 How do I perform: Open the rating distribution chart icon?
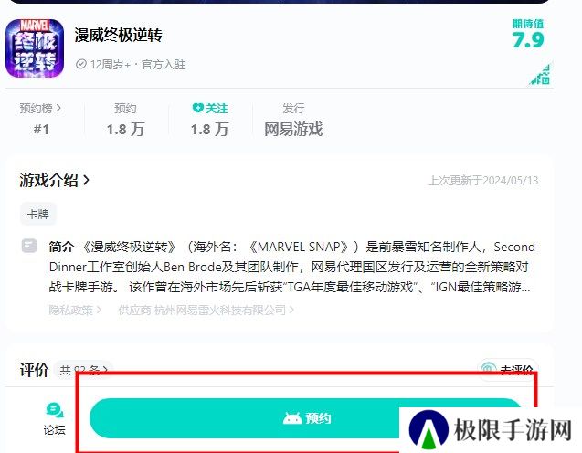click(x=540, y=75)
